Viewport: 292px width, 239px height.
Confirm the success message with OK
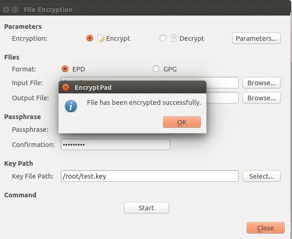pyautogui.click(x=182, y=122)
